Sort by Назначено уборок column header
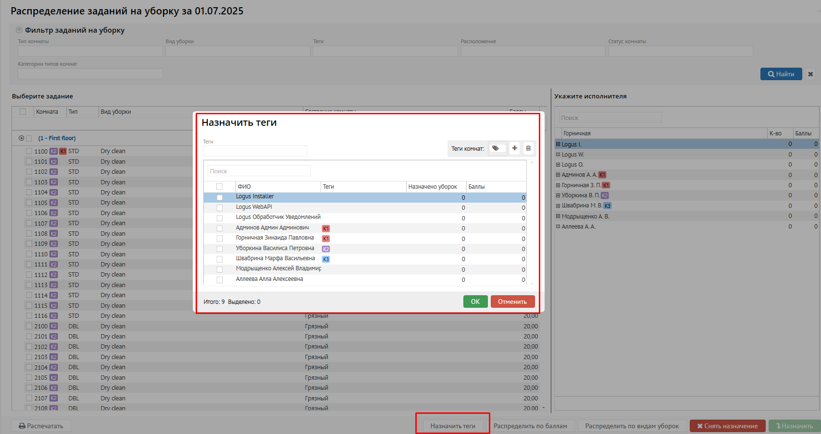Image resolution: width=821 pixels, height=434 pixels. 433,187
